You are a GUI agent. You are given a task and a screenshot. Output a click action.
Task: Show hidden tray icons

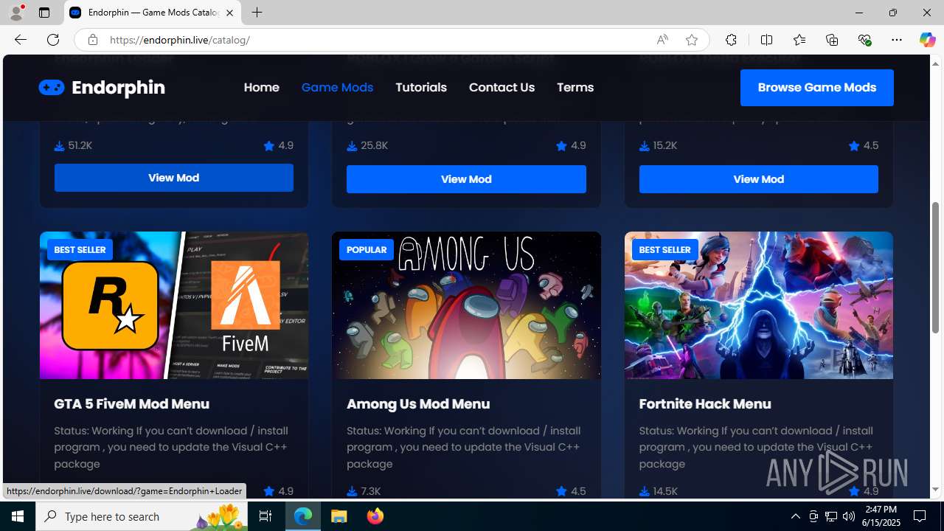coord(795,516)
